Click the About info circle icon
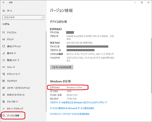Image resolution: width=152 pixels, height=122 pixels. point(4,116)
